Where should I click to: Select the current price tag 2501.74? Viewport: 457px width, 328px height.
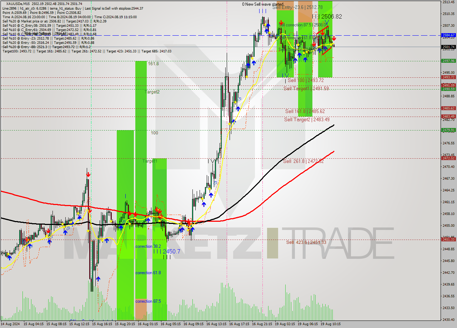click(448, 47)
